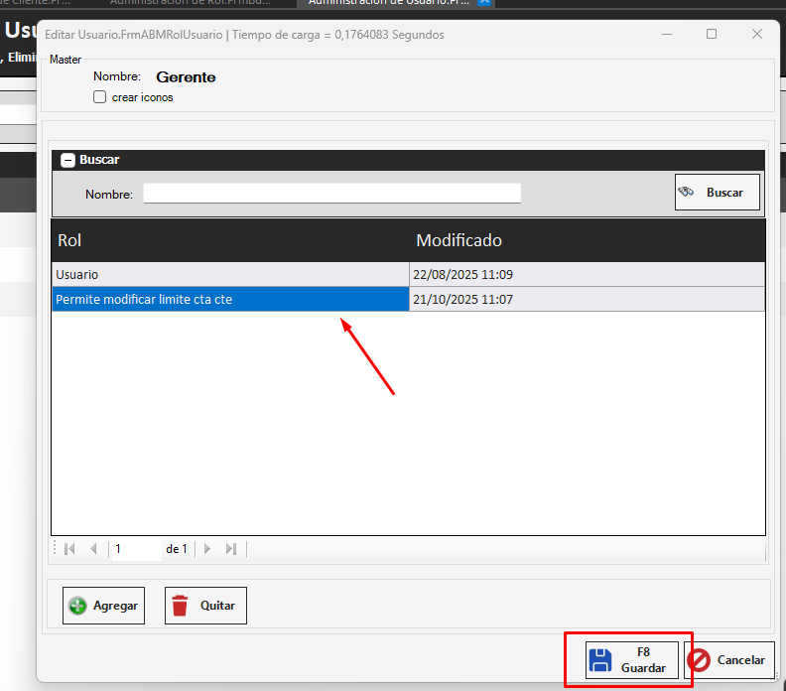Remove the selected role with Quitar
This screenshot has height=691, width=786.
(x=205, y=606)
